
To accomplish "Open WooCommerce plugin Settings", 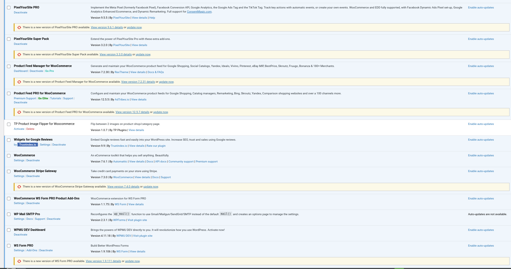I will coord(19,160).
